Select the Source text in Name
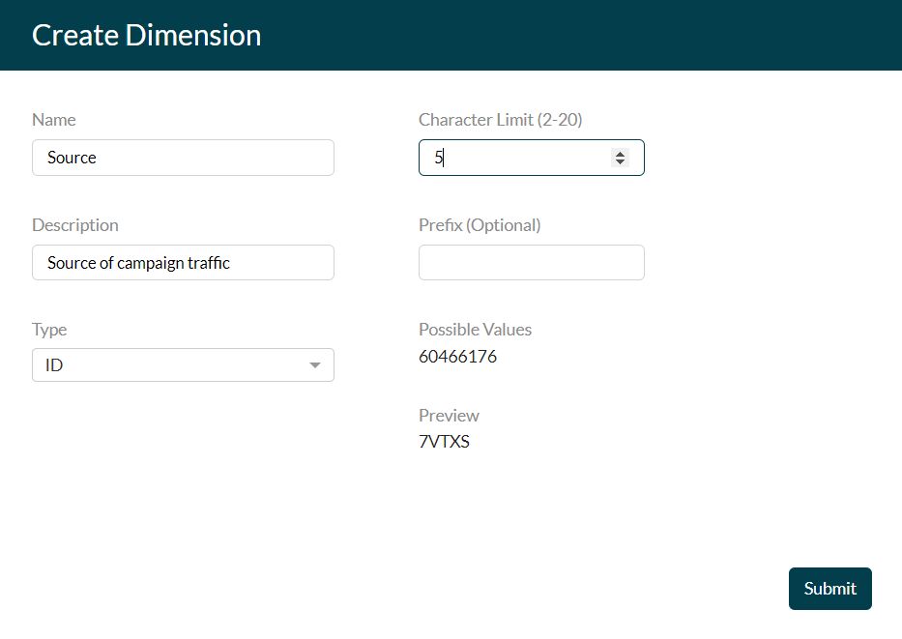Image resolution: width=902 pixels, height=639 pixels. 70,157
